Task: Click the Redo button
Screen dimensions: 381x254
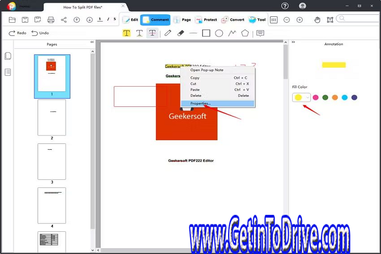Action: click(x=17, y=33)
